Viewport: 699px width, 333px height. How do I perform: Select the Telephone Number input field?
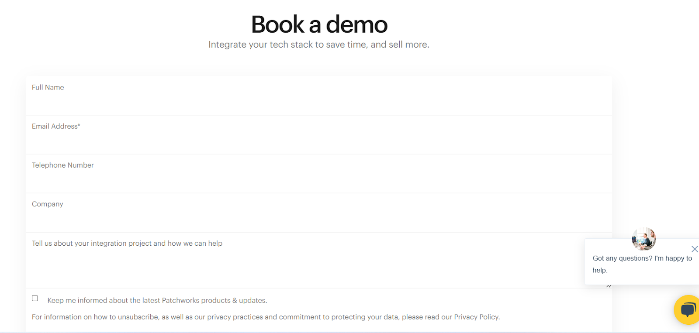coord(319,180)
